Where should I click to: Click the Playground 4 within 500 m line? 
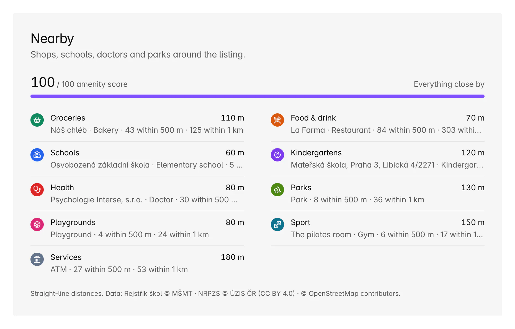tap(130, 235)
